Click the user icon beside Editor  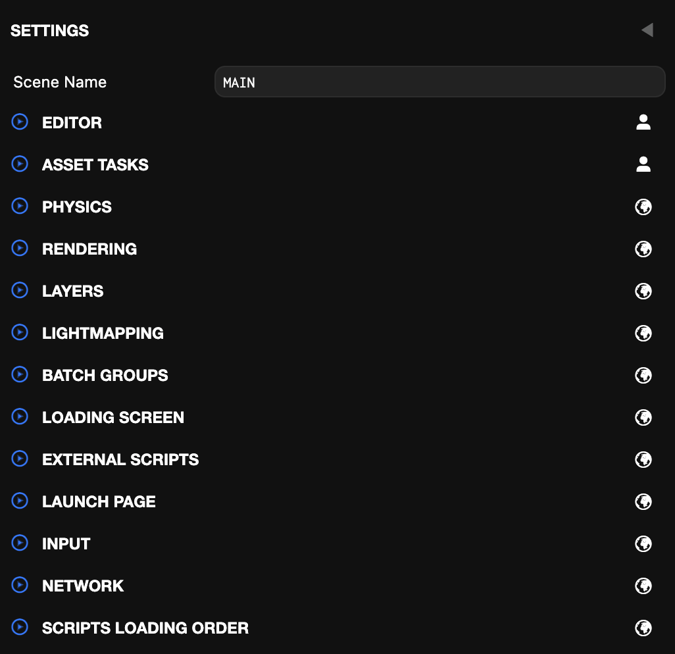coord(643,122)
